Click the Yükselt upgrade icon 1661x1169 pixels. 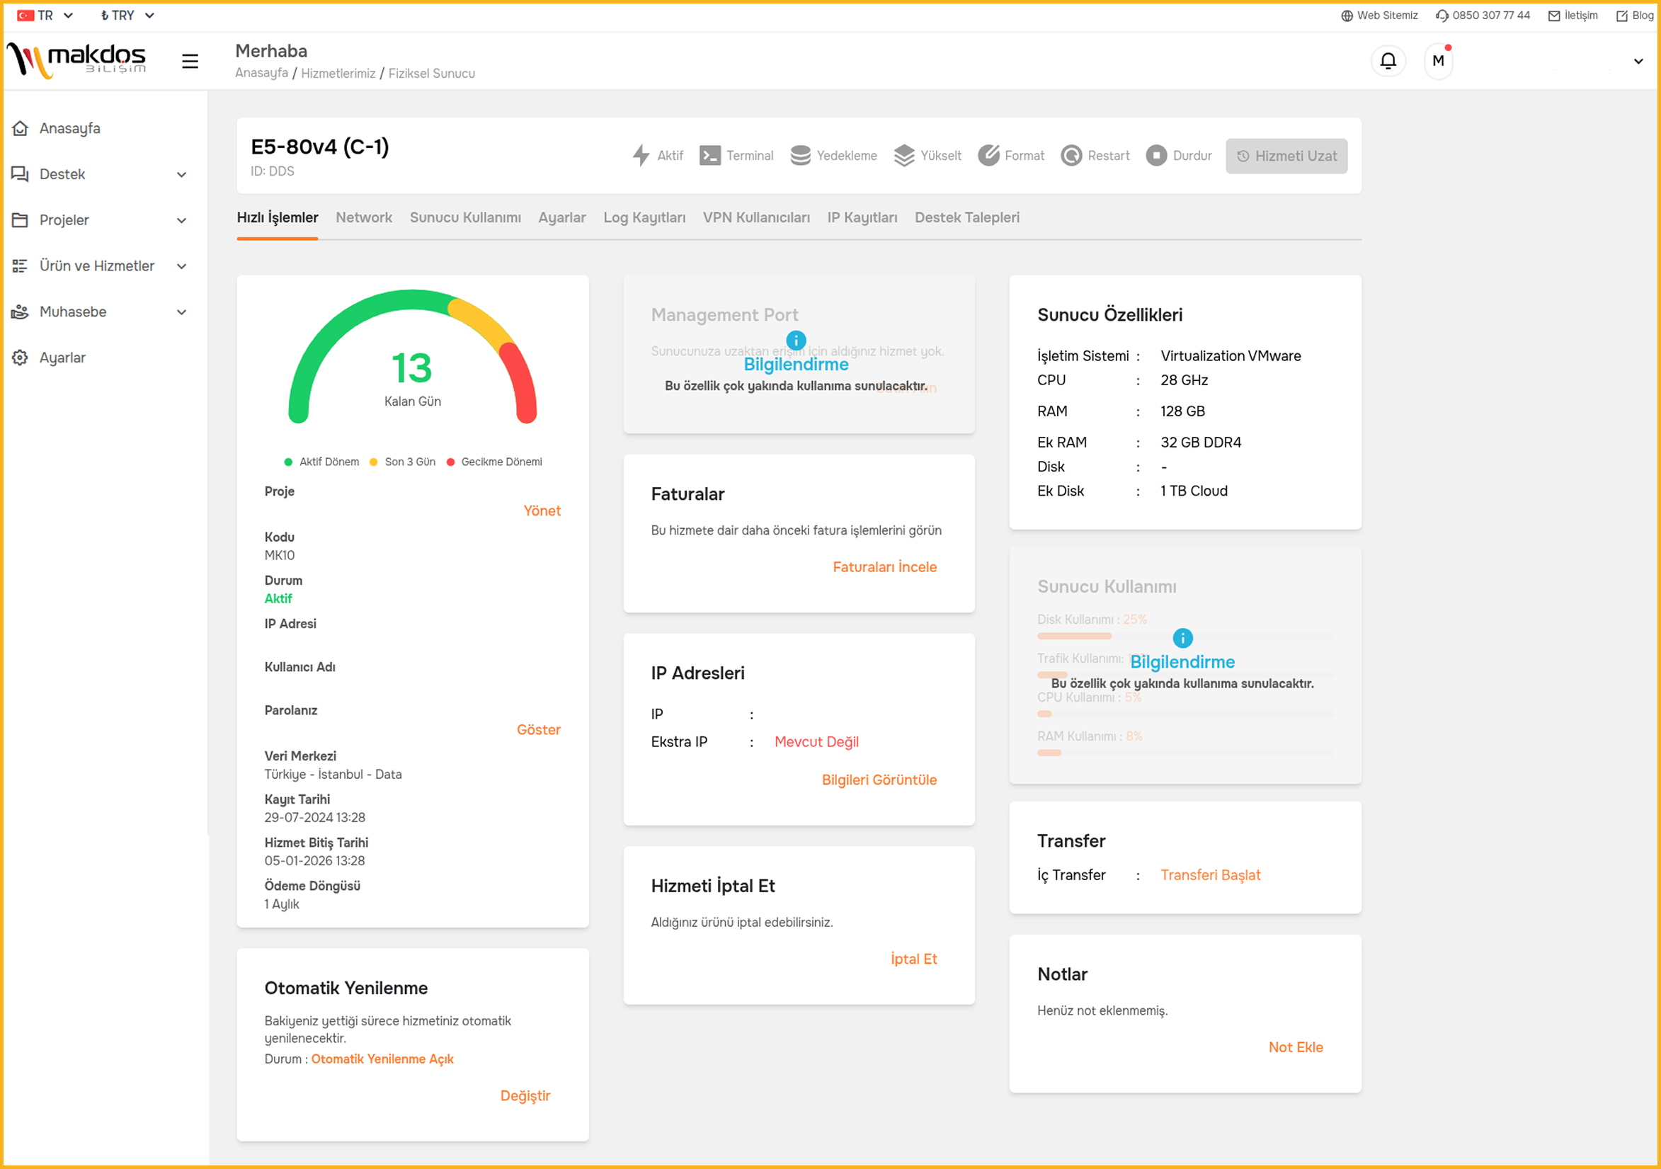point(903,156)
